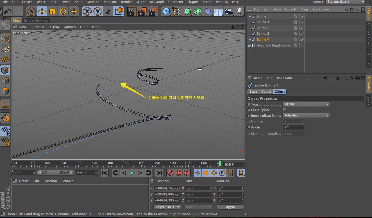Screen dimensions: 372x218
Task: Click the Object Manager search magnifier icon
Action: click(x=346, y=9)
